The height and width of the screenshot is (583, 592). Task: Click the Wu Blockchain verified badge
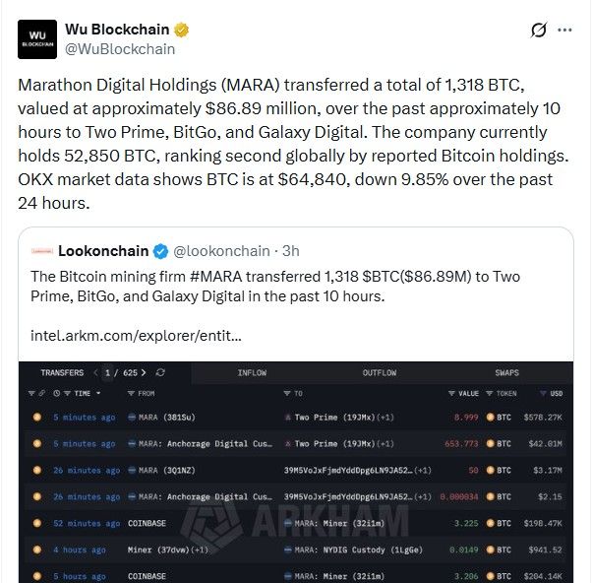[182, 29]
